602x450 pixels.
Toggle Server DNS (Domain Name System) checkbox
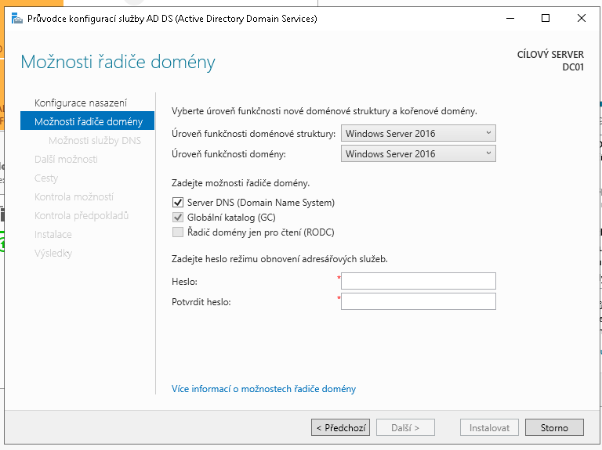177,203
